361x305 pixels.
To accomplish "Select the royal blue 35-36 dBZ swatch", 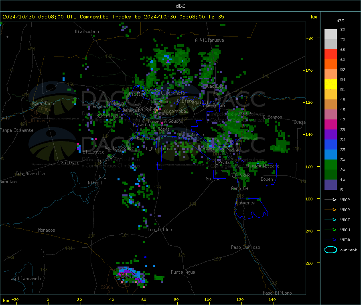I will tap(331, 144).
